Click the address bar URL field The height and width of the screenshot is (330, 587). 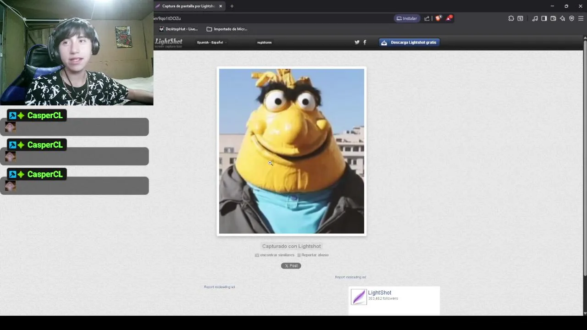click(x=273, y=18)
